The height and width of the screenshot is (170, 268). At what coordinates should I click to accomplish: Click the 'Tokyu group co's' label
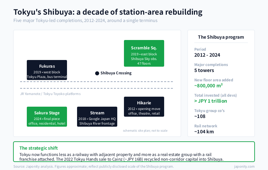(209, 111)
